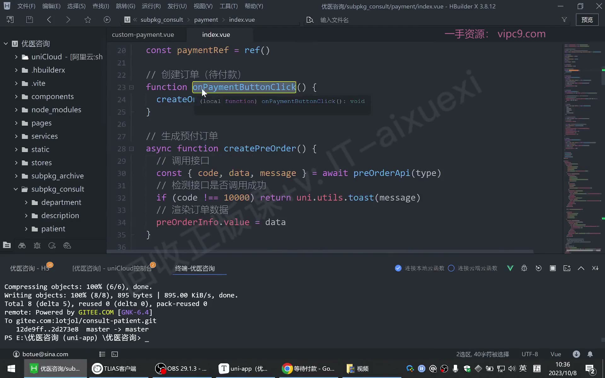Click the bookmark star icon
This screenshot has height=378, width=605.
(x=88, y=20)
